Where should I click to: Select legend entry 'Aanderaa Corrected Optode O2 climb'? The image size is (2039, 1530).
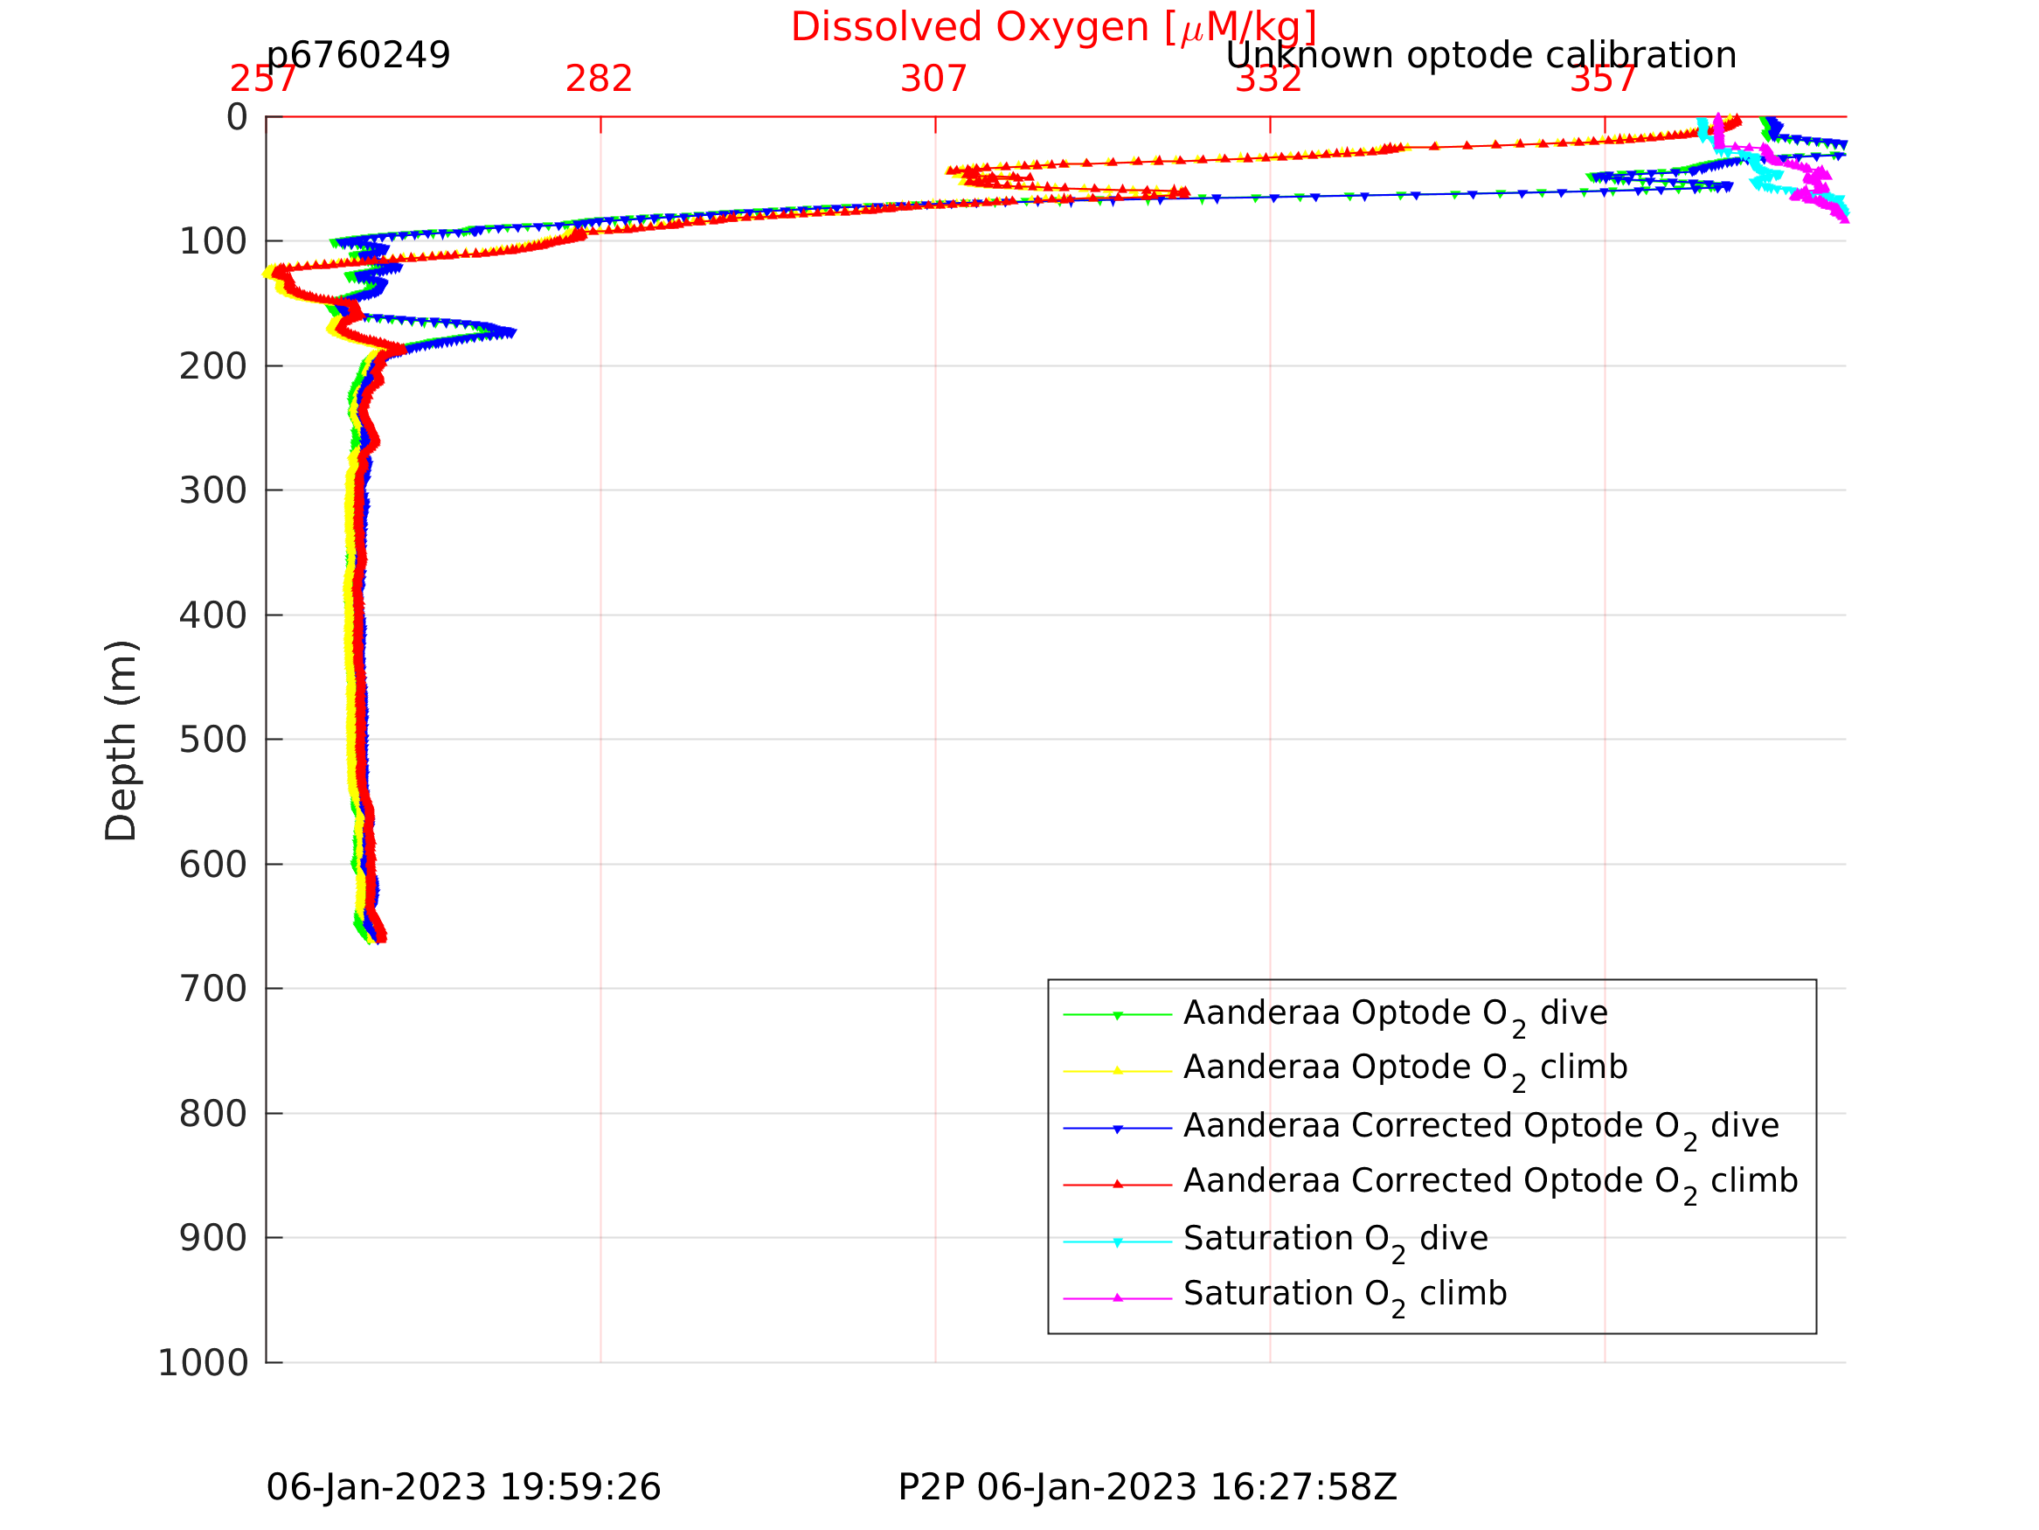[1490, 1184]
